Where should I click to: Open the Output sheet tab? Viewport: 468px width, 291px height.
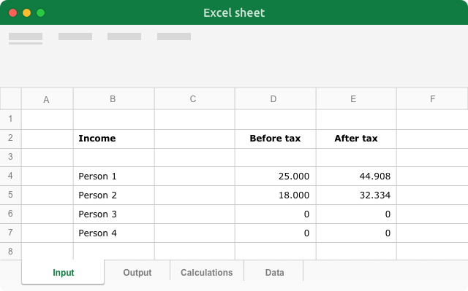(x=137, y=272)
